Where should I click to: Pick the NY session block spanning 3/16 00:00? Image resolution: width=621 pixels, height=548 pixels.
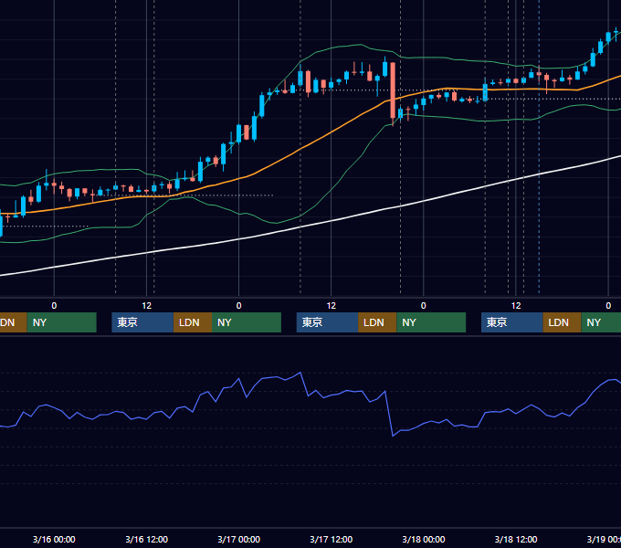coord(62,322)
